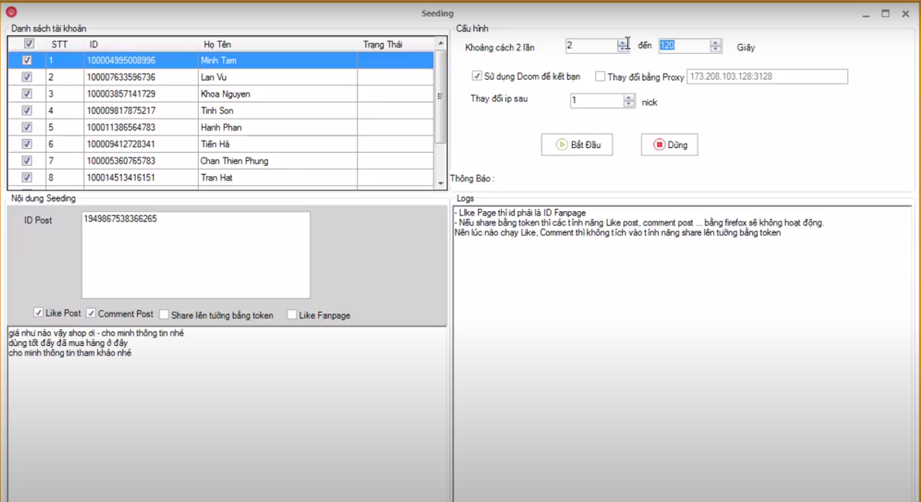
Task: Click stepper arrows of the minimum interval field
Action: pyautogui.click(x=623, y=46)
